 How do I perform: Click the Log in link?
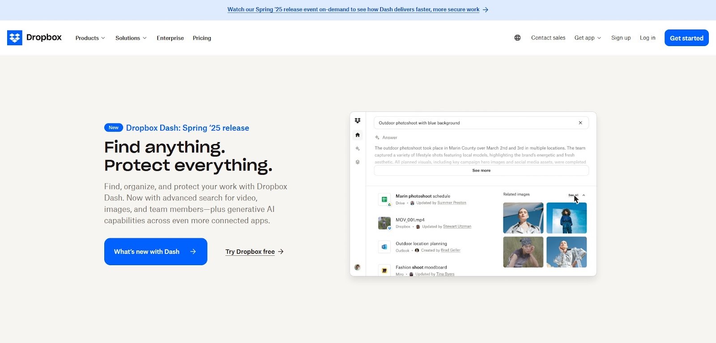[648, 38]
